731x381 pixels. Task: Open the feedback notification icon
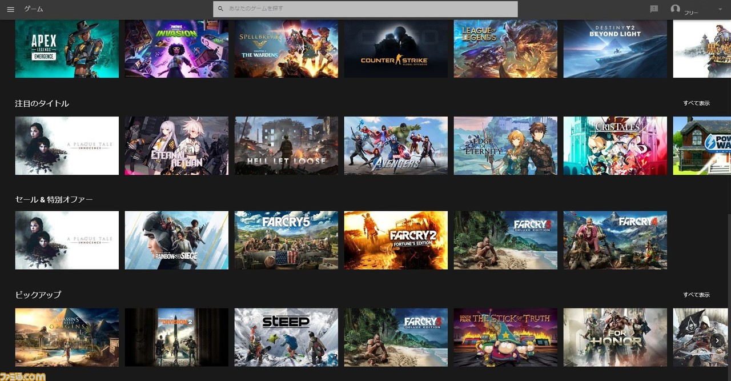[654, 9]
